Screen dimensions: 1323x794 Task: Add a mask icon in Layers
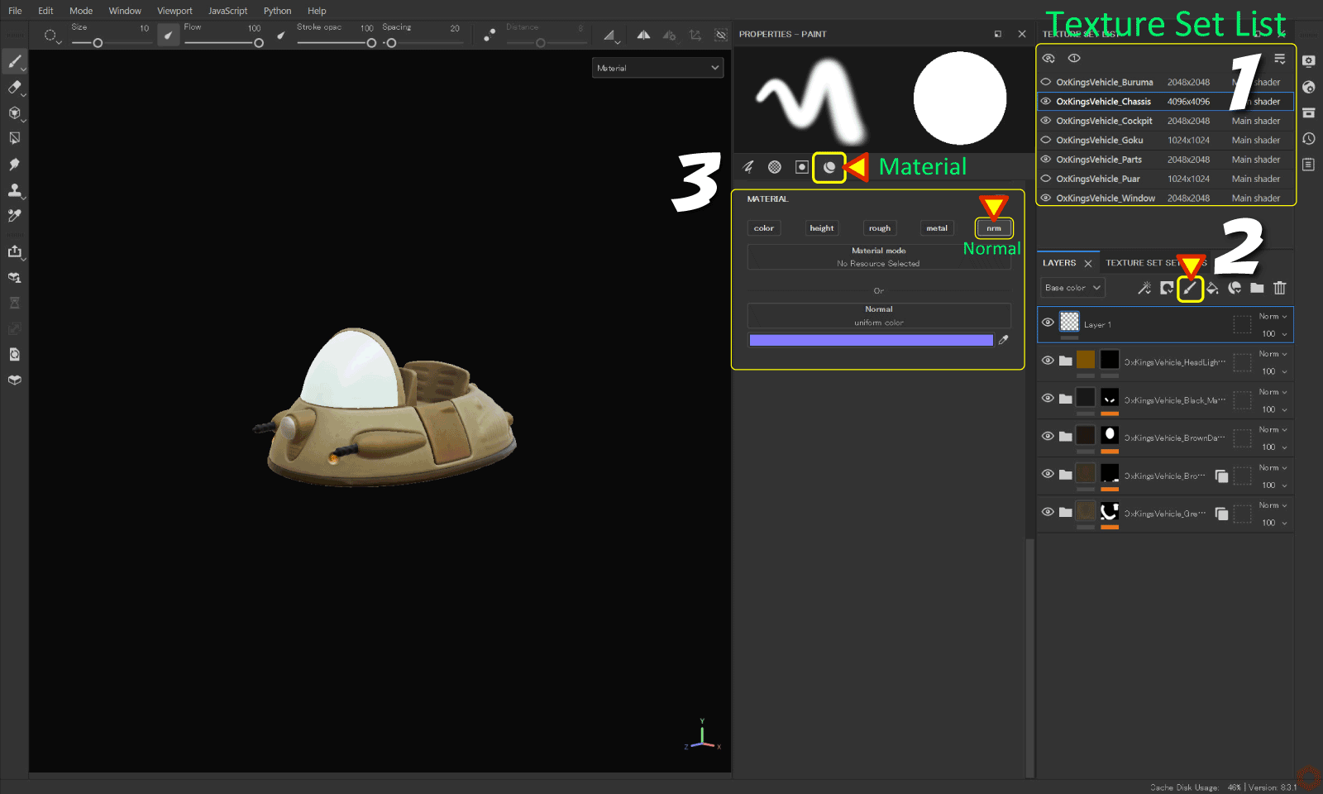1167,288
